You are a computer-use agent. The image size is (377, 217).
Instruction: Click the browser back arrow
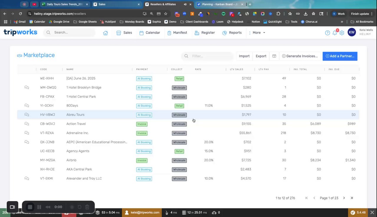(5, 14)
